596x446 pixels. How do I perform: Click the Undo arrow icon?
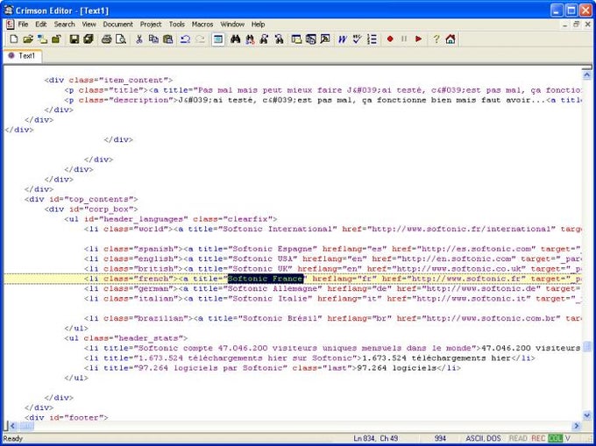185,39
